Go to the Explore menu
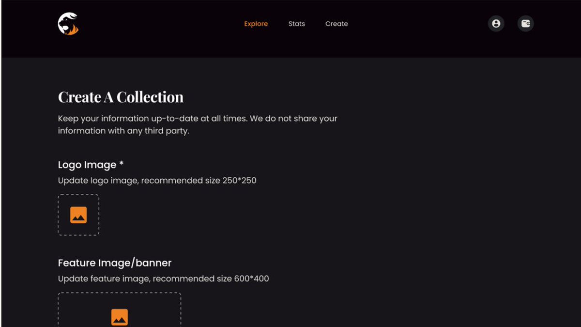Image resolution: width=581 pixels, height=327 pixels. coord(256,24)
